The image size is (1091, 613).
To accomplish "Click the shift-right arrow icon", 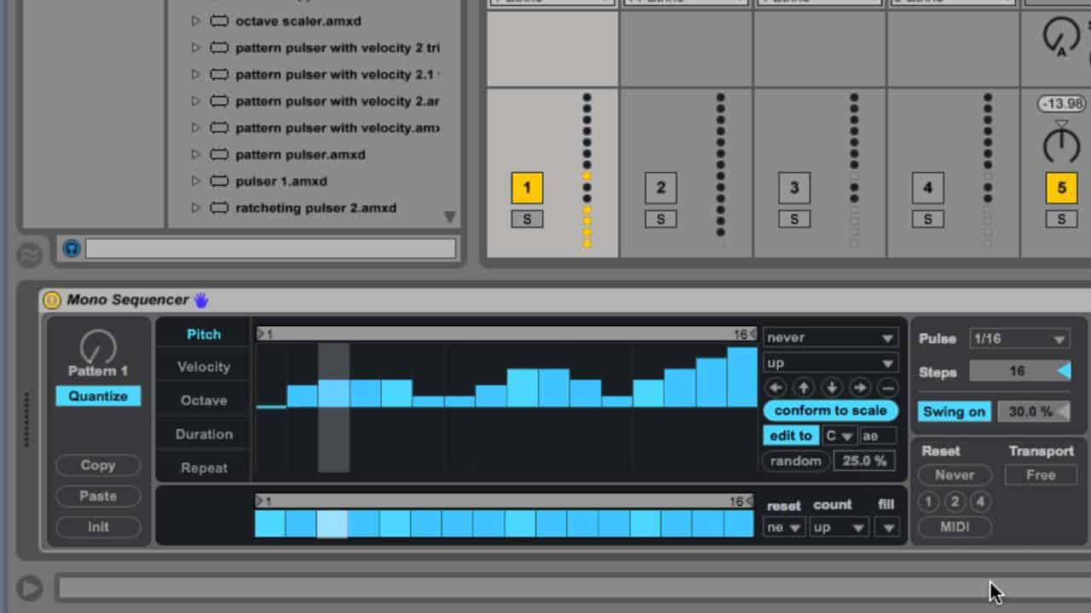I will (859, 387).
